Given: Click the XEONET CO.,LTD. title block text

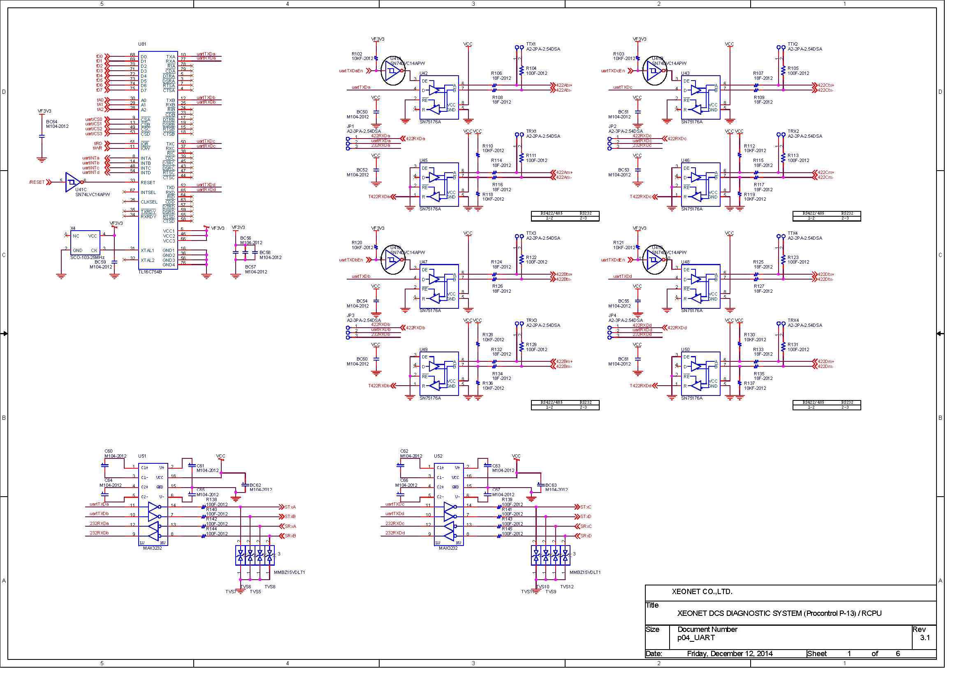Looking at the screenshot, I should (x=702, y=592).
